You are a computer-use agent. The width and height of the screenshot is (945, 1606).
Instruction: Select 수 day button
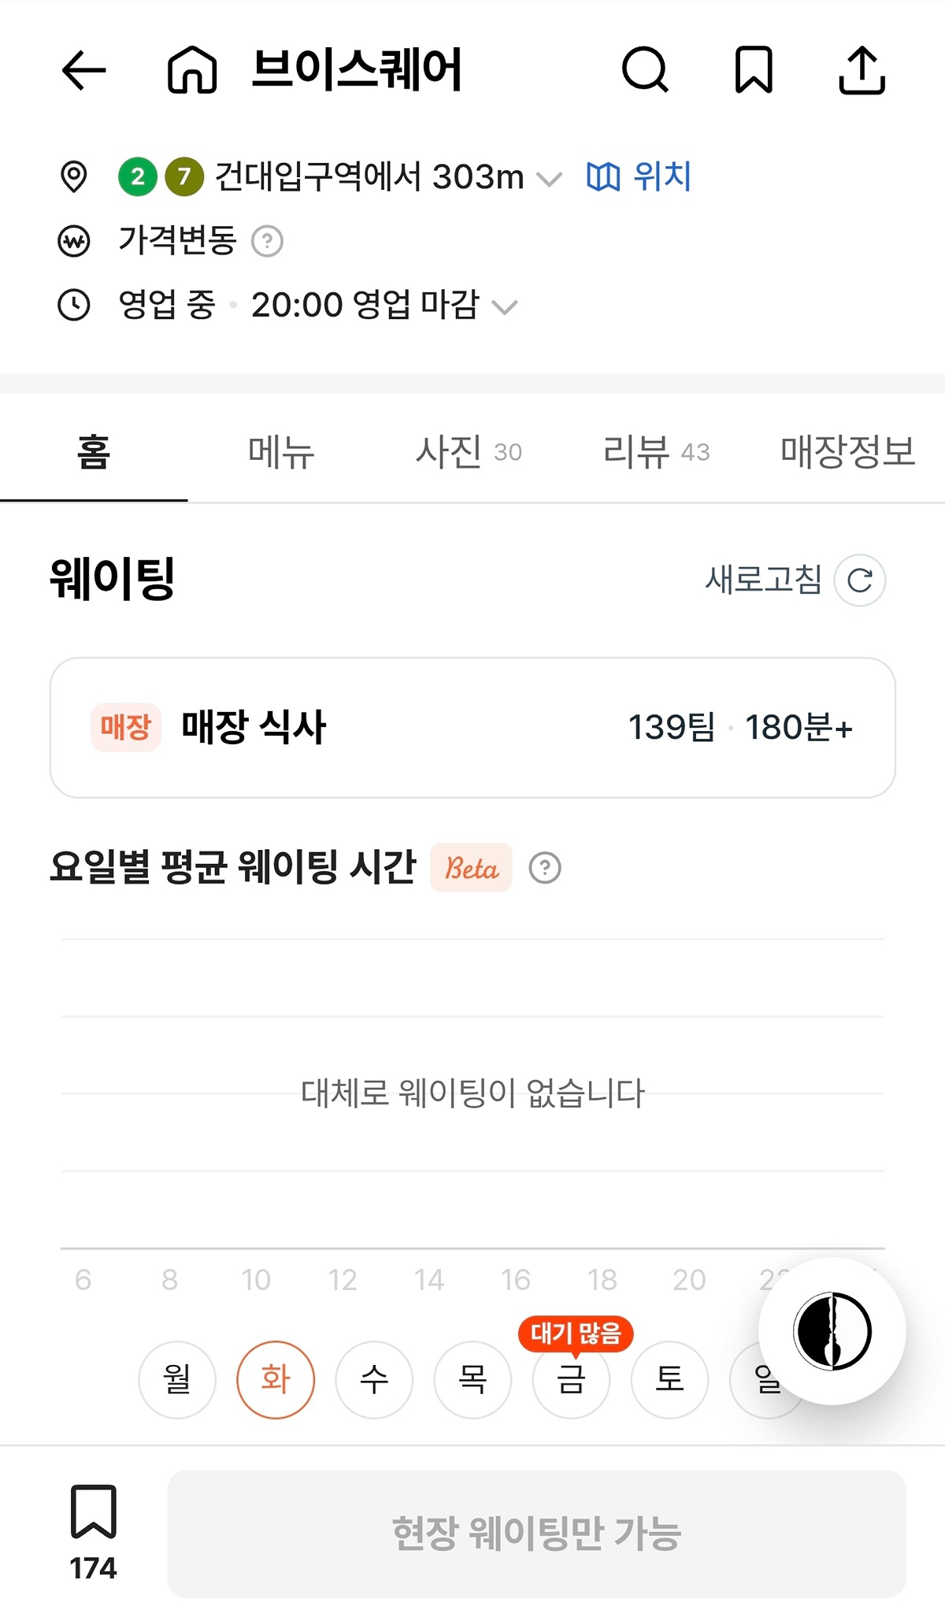pyautogui.click(x=374, y=1379)
